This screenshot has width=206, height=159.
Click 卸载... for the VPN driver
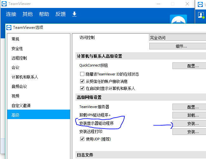(189, 115)
